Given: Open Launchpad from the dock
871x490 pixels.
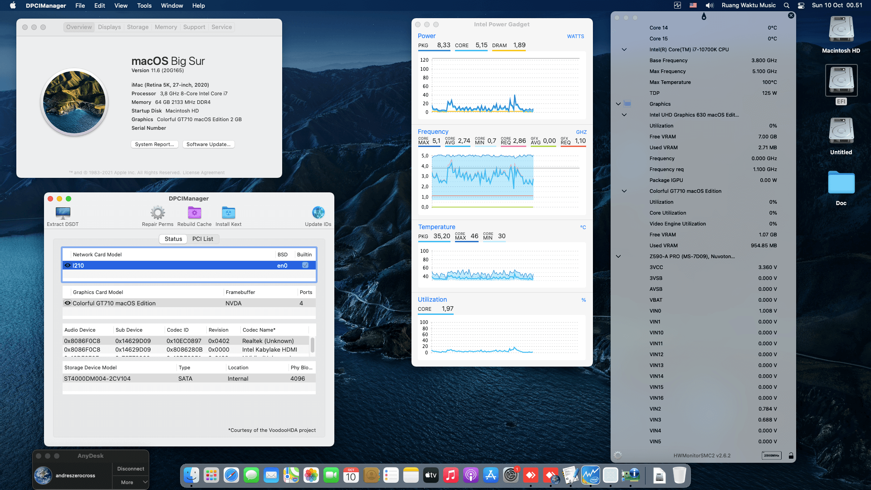Looking at the screenshot, I should pyautogui.click(x=211, y=475).
